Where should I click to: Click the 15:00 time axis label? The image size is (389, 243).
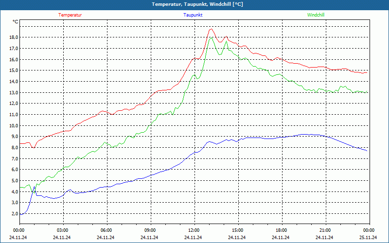coord(238,230)
